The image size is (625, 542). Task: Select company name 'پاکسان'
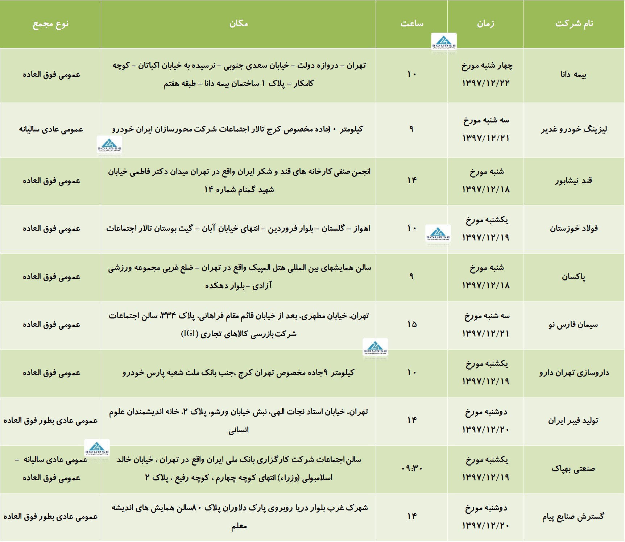[x=574, y=277]
